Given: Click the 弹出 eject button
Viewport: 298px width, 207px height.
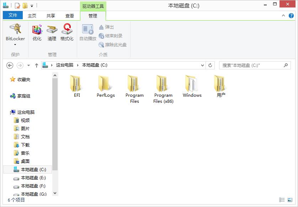Looking at the screenshot, I should [106, 27].
